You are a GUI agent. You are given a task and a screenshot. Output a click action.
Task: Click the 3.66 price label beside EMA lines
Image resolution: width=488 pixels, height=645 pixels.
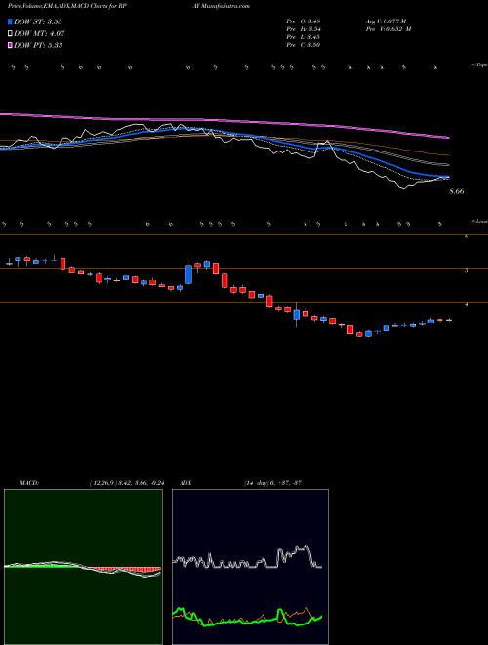(457, 191)
